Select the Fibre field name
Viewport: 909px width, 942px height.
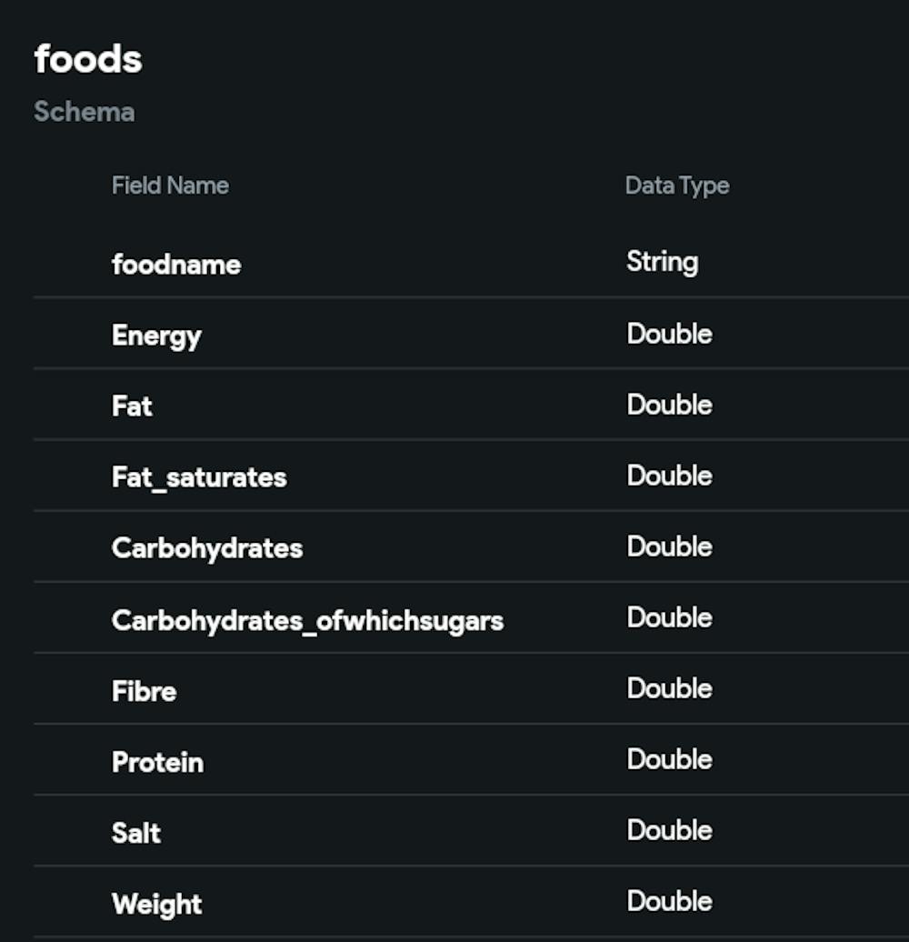(144, 691)
